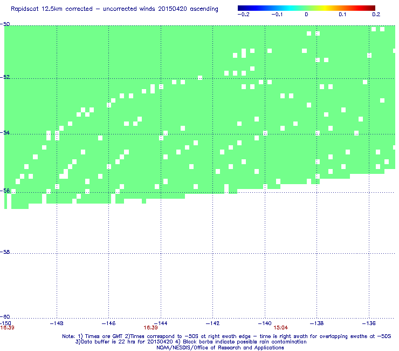Click the note line starting 'Note: 1) Times are GMT'
This screenshot has height=351, width=399.
226,336
